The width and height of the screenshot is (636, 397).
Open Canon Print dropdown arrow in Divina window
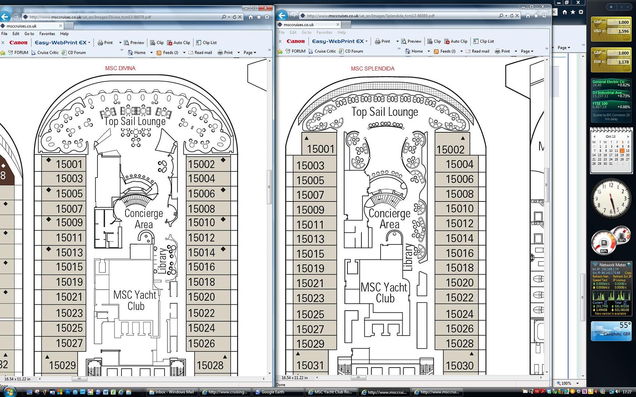pyautogui.click(x=120, y=43)
